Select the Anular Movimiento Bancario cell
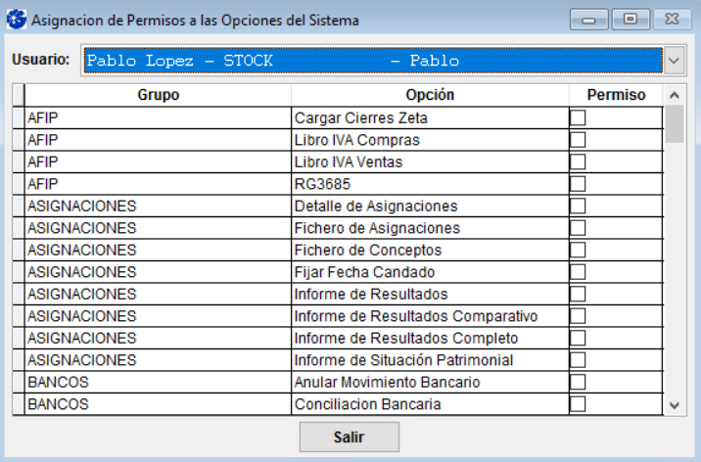Screen dimensions: 701x462 point(387,382)
